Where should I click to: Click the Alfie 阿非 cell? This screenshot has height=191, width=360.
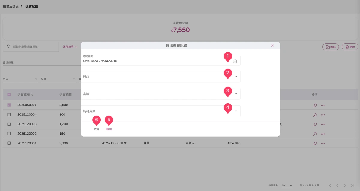[234, 143]
